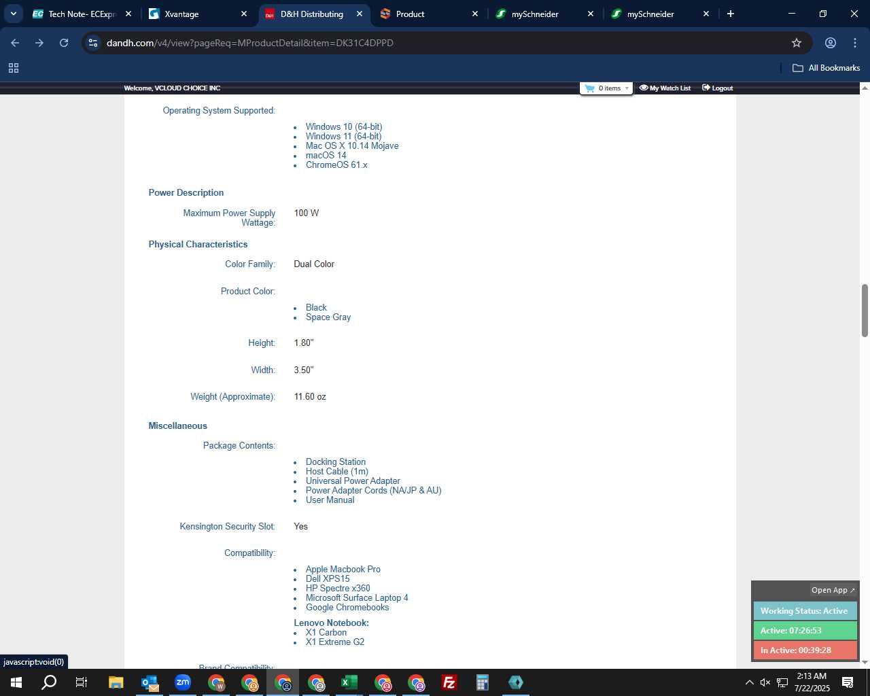Select the "X1 Extreme G2" item
This screenshot has height=696, width=870.
click(335, 642)
